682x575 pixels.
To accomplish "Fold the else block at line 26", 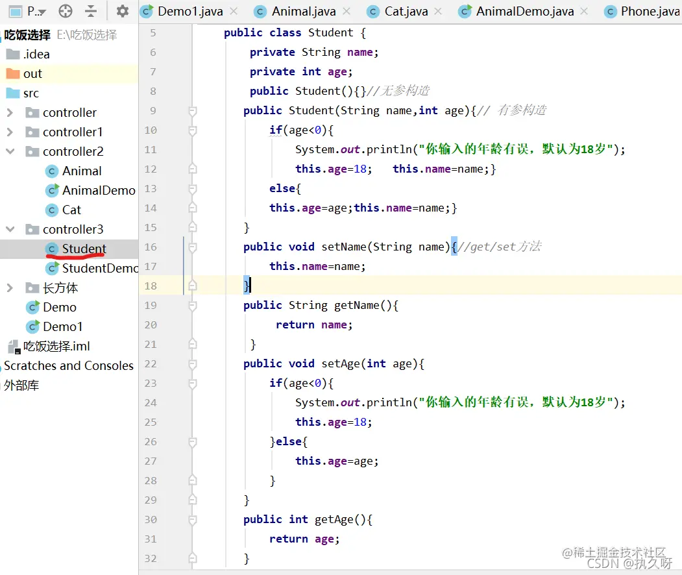I will point(193,442).
